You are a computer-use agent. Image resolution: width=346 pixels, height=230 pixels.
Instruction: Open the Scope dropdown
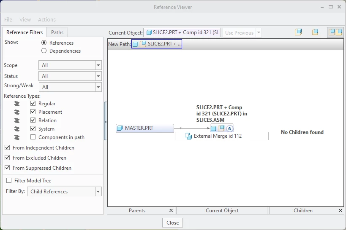(98, 65)
